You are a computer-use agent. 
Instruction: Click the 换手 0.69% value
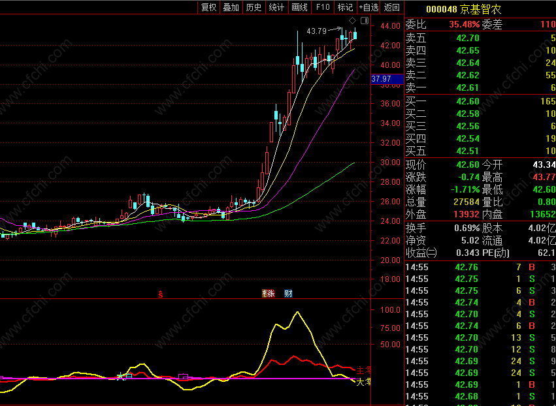pyautogui.click(x=467, y=228)
